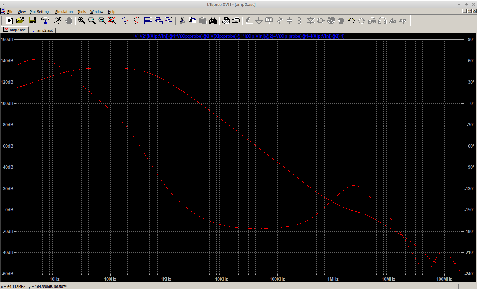The width and height of the screenshot is (477, 289).
Task: Open the View menu
Action: pos(22,12)
